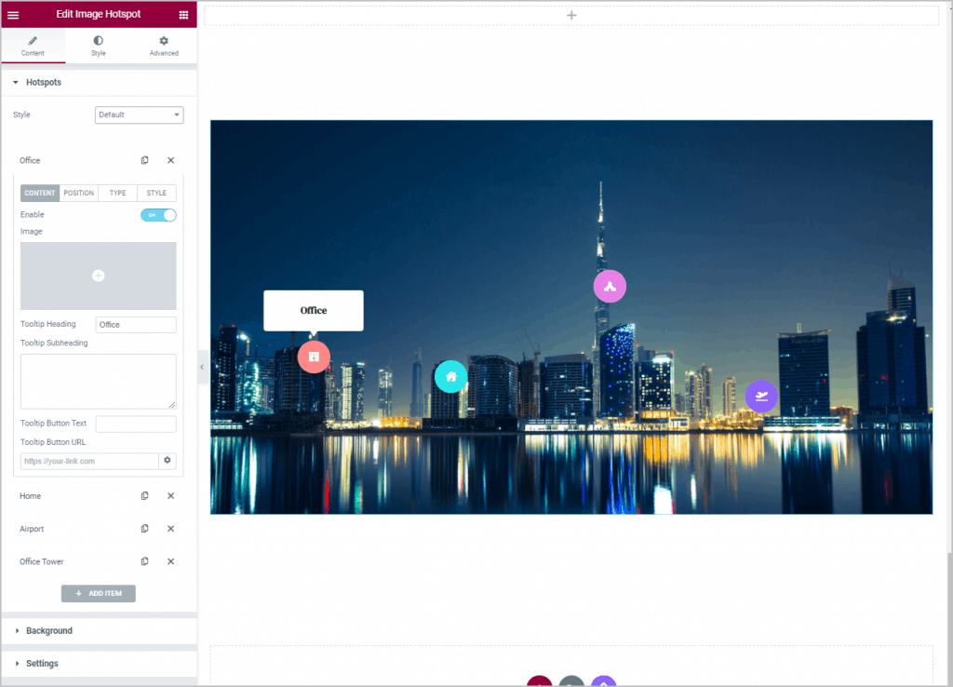Click the purple airplane hotspot marker

(x=761, y=397)
